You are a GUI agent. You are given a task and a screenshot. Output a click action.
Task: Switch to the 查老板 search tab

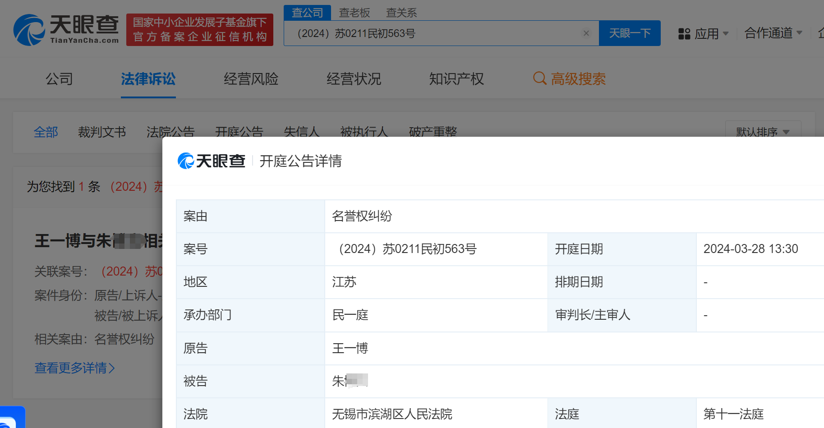(x=354, y=13)
